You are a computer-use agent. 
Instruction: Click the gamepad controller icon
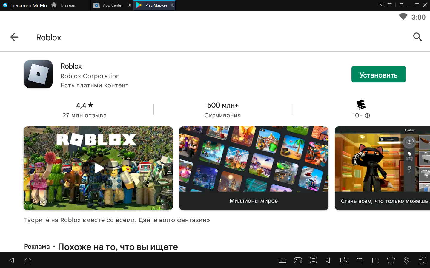(x=298, y=260)
